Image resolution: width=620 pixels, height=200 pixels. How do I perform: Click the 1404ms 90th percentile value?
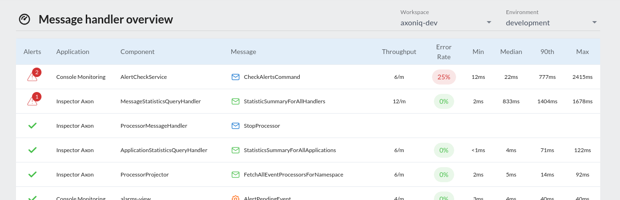click(547, 101)
